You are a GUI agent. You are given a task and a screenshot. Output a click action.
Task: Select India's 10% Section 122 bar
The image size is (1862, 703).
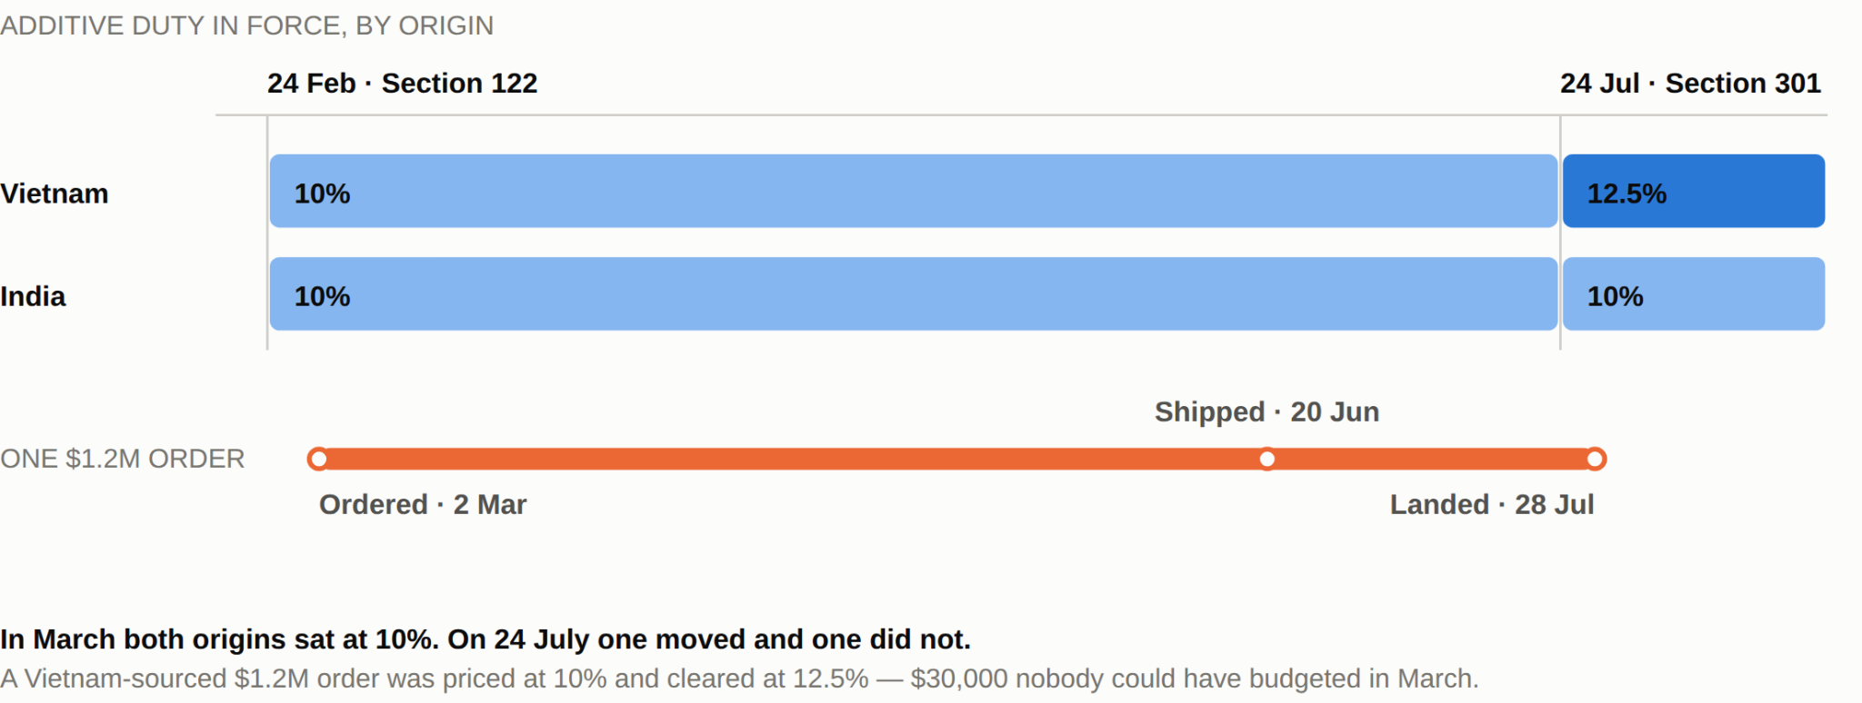(x=914, y=293)
